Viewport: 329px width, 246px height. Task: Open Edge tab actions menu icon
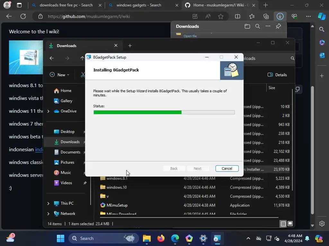click(19, 5)
